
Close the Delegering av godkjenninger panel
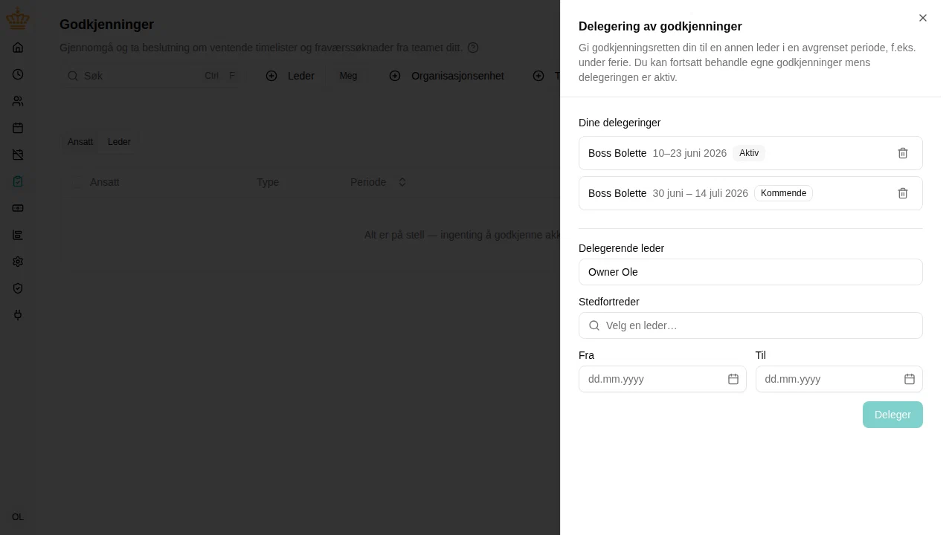(923, 18)
